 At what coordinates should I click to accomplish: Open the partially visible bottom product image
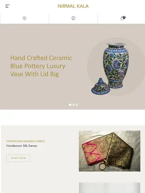[110, 188]
